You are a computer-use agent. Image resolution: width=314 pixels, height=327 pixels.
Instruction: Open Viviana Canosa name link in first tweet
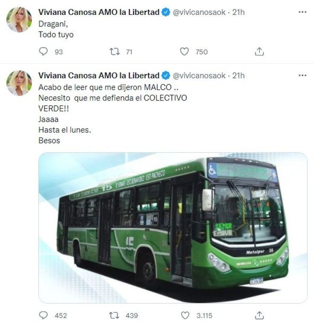point(99,12)
